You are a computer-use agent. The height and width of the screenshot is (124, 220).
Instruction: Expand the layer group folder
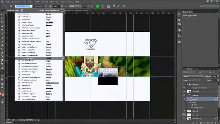click(x=187, y=84)
